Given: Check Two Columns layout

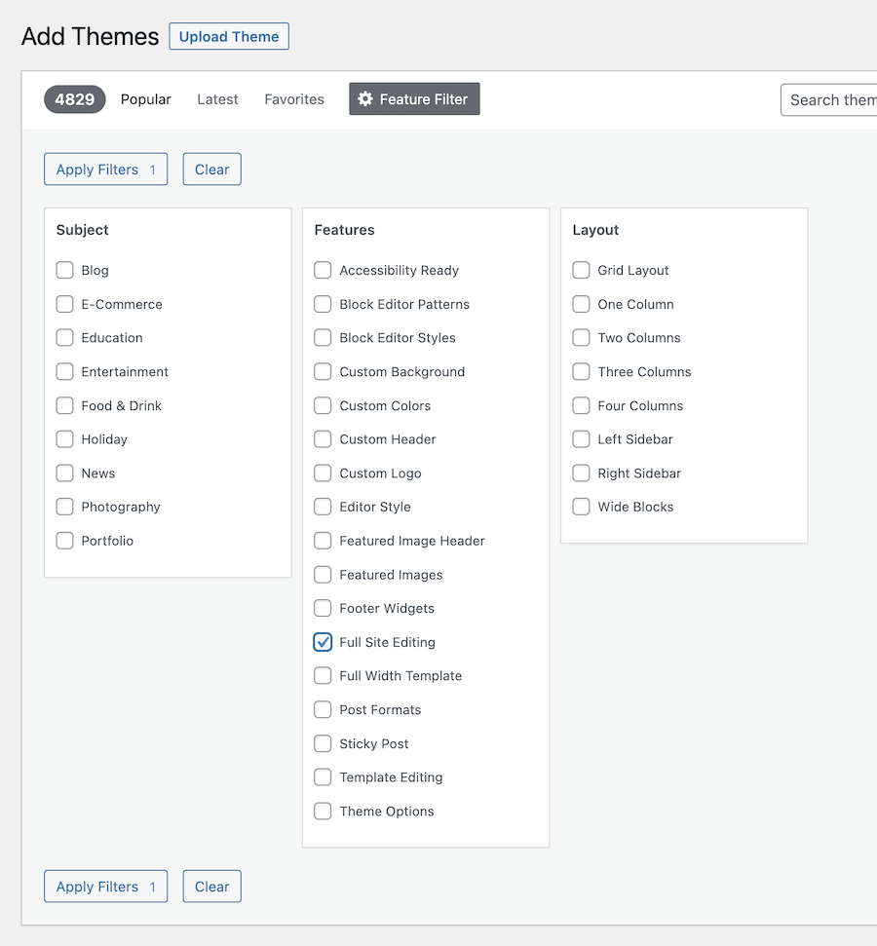Looking at the screenshot, I should tap(581, 337).
